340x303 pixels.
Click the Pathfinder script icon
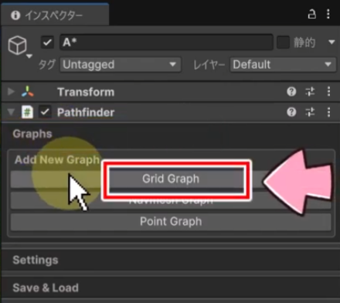click(27, 112)
